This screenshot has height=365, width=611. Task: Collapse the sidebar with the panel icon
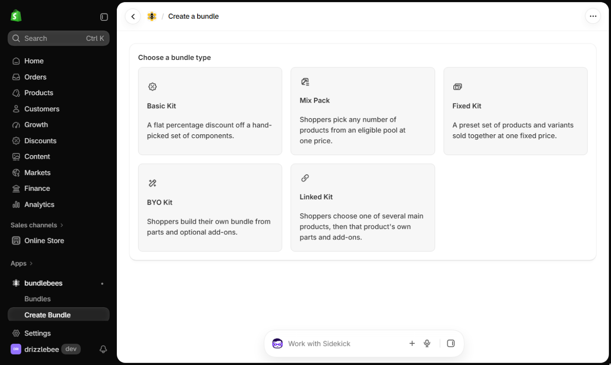(x=104, y=17)
